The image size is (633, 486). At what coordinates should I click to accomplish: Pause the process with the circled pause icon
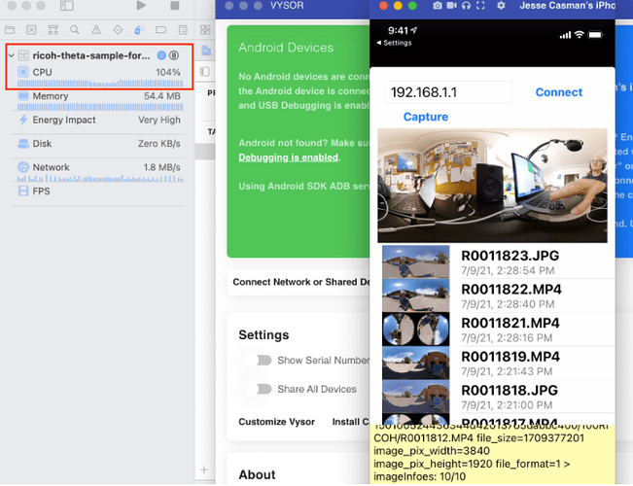(x=174, y=55)
